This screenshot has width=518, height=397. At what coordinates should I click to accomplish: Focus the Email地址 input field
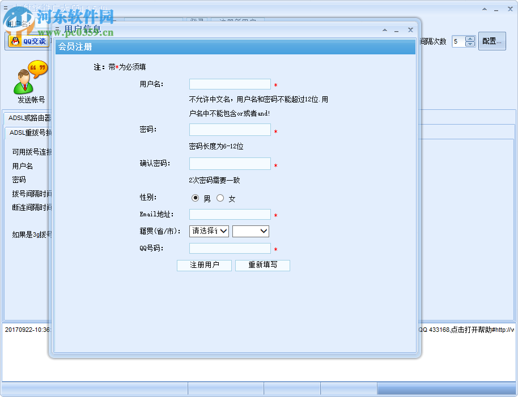pos(230,215)
